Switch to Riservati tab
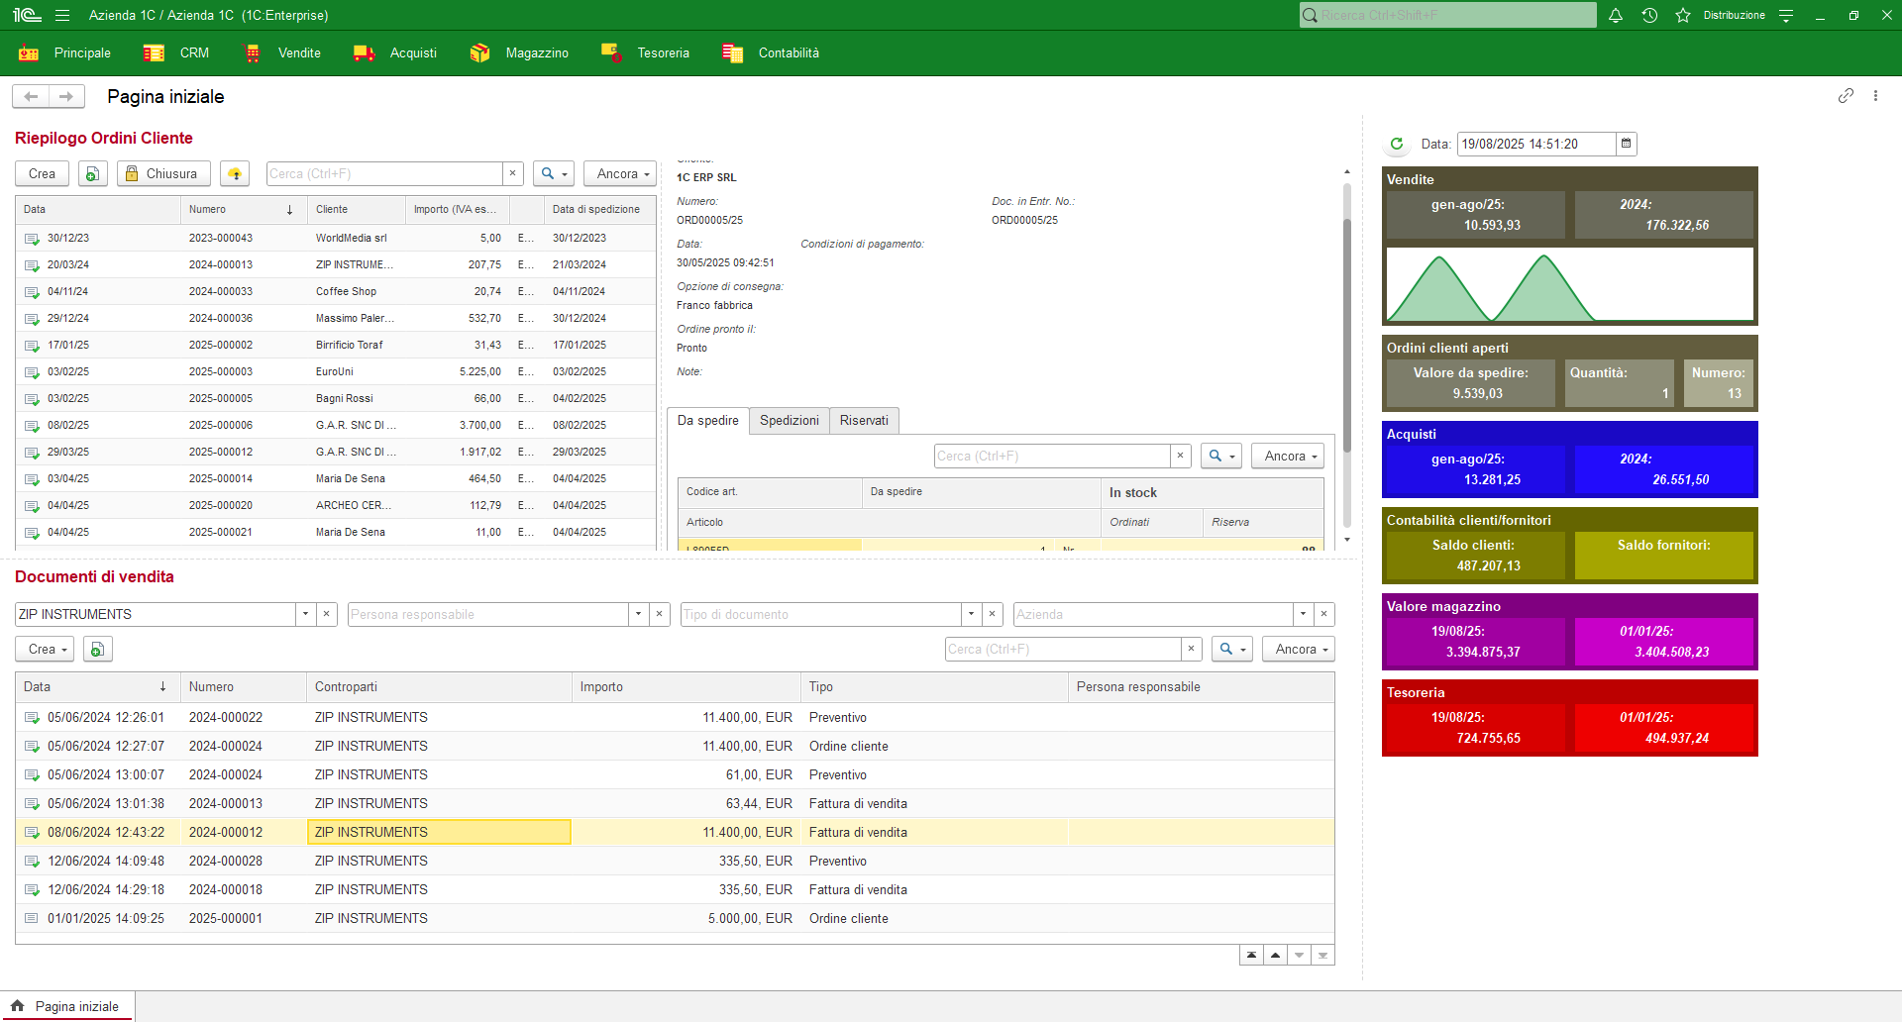This screenshot has width=1902, height=1022. pos(864,420)
